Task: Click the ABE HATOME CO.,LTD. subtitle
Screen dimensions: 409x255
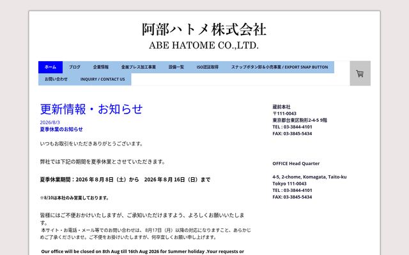Action: point(204,45)
